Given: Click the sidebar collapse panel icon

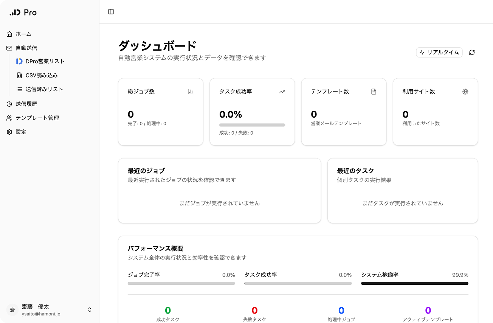Looking at the screenshot, I should (111, 12).
